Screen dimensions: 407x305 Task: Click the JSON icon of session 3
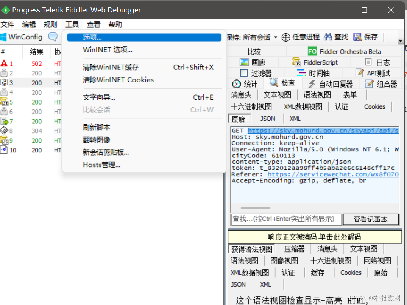coord(4,82)
